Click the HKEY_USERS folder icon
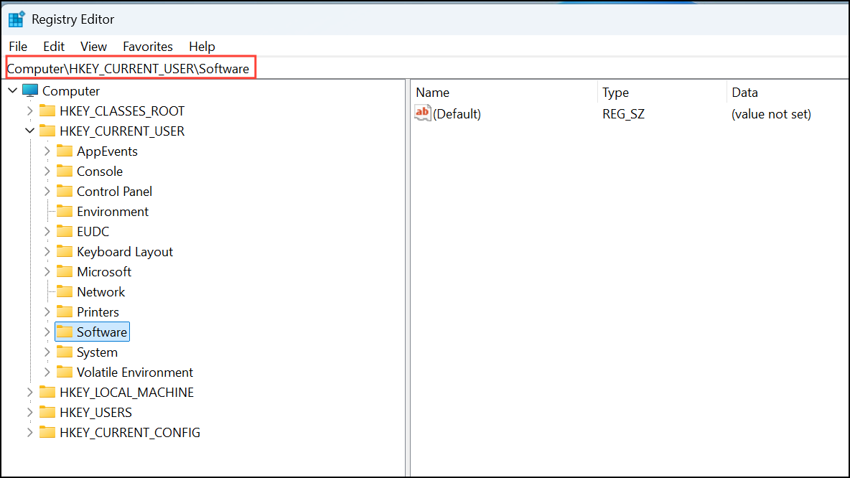The height and width of the screenshot is (478, 850). [47, 412]
